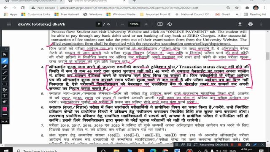The width and height of the screenshot is (270, 152).
Task: Open the Gmail bookmark
Action: click(223, 14)
